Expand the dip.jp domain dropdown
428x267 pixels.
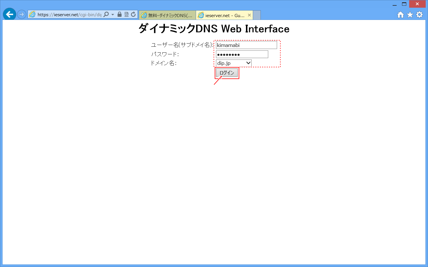click(x=234, y=63)
